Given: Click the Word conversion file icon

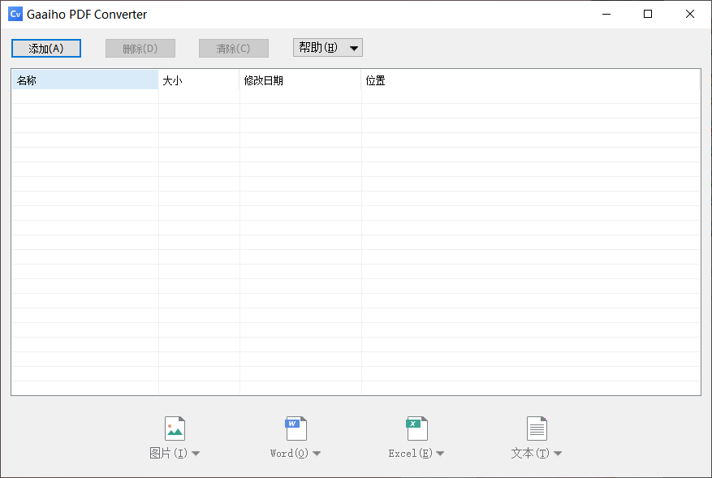Looking at the screenshot, I should pos(296,428).
